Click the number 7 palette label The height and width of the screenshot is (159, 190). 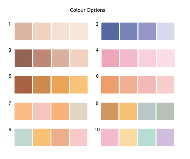pyautogui.click(x=10, y=103)
